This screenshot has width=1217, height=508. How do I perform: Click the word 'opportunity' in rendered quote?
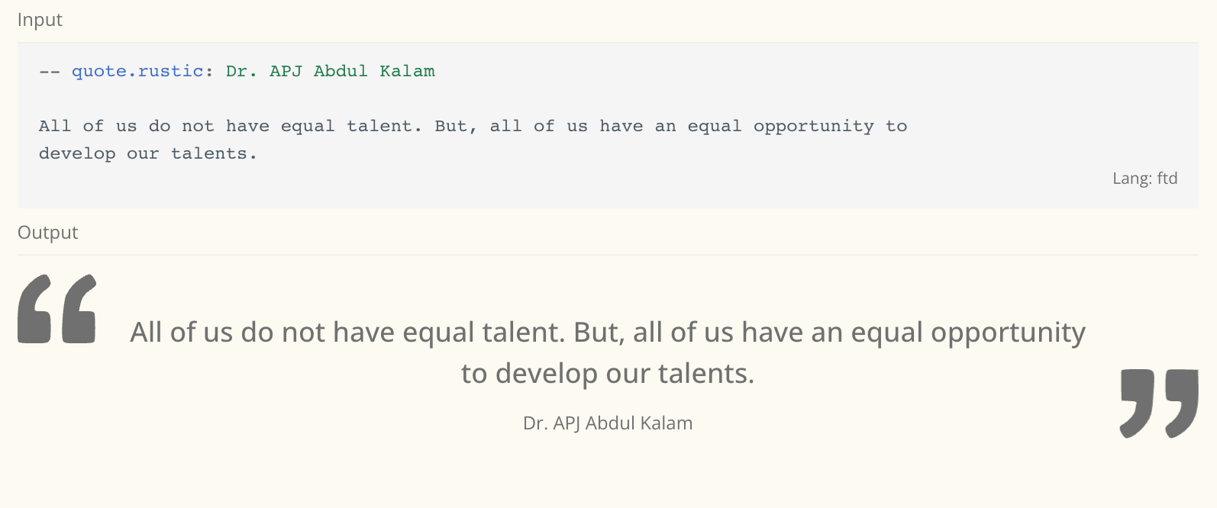pos(1008,333)
